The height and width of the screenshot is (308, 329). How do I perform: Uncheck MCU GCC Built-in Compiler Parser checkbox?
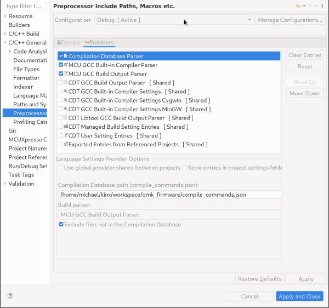point(61,65)
